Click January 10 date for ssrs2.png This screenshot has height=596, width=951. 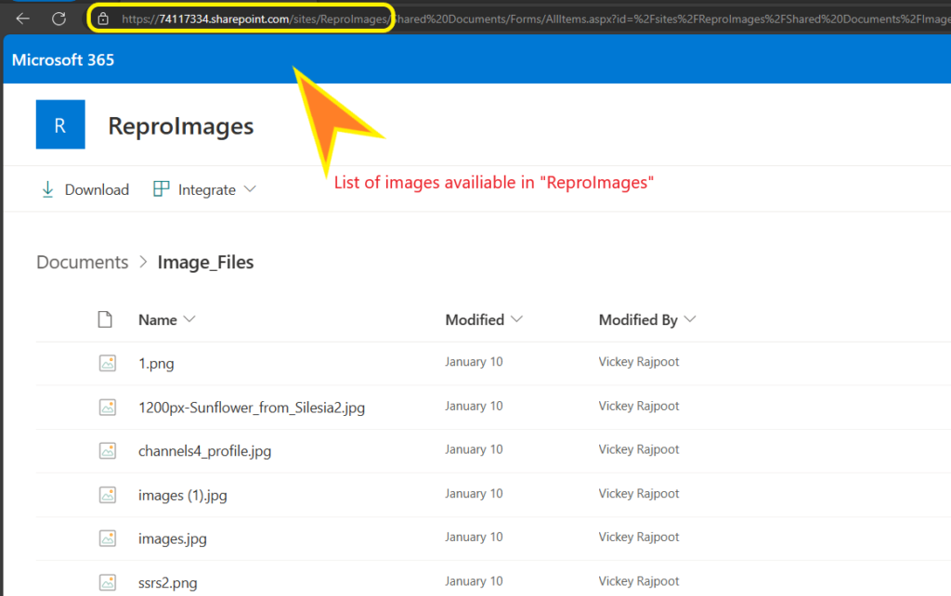pyautogui.click(x=474, y=581)
